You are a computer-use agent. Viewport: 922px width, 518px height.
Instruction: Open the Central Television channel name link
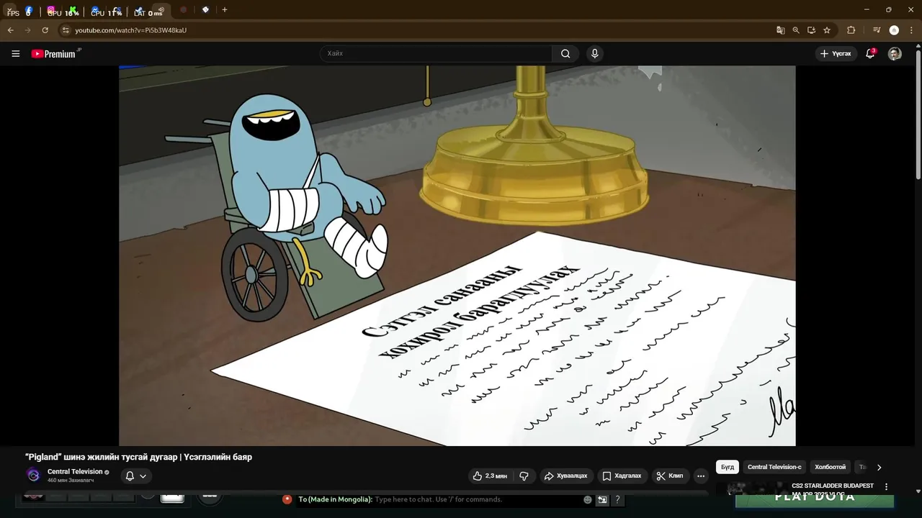[x=75, y=471]
